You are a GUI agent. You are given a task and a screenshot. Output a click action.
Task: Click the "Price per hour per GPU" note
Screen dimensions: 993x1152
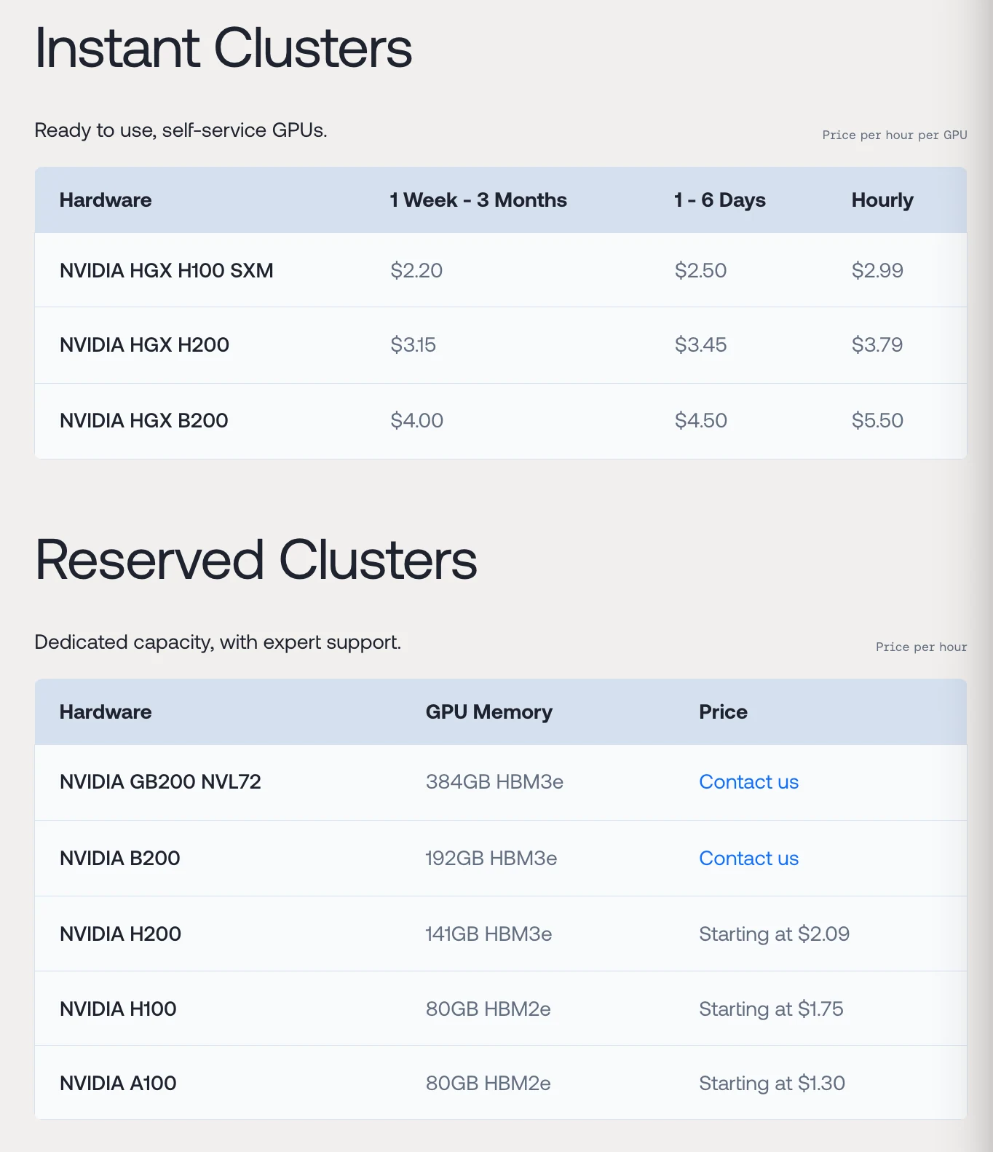894,135
